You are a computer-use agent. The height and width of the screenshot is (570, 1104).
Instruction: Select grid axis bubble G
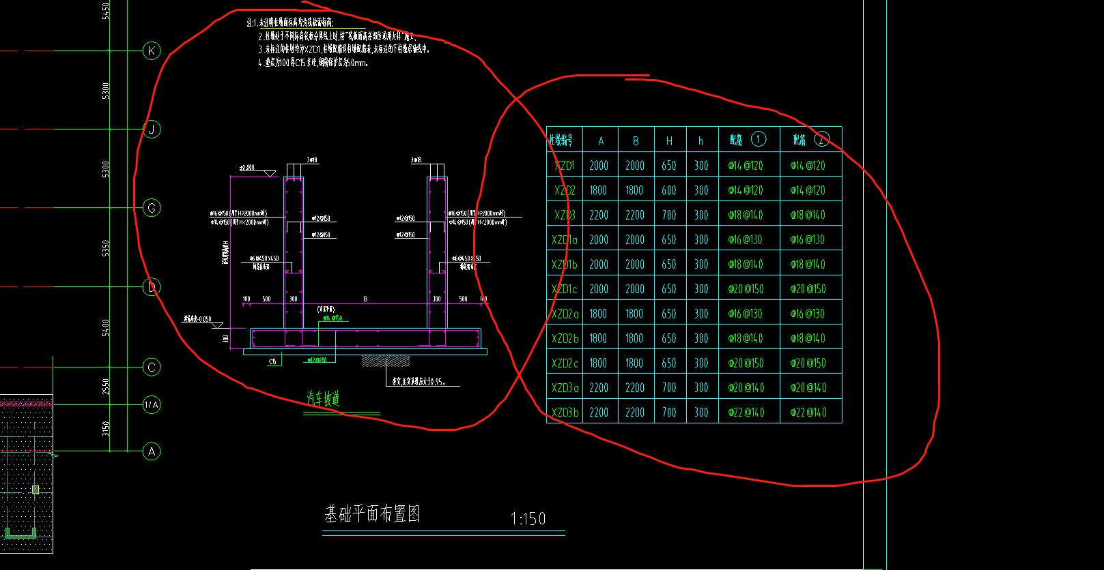(x=152, y=208)
